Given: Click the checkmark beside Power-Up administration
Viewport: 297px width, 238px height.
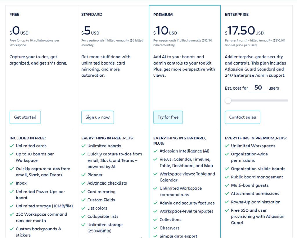Looking at the screenshot, I should pyautogui.click(x=227, y=202).
